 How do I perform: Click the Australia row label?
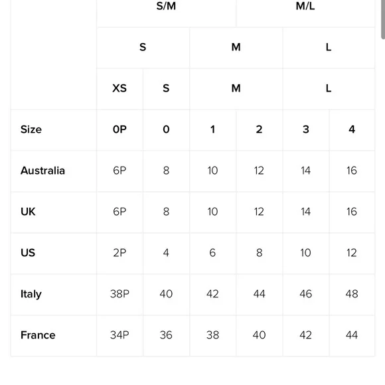click(42, 171)
